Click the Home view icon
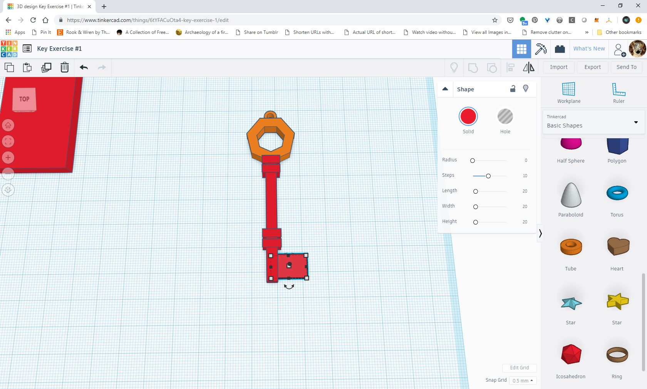Image resolution: width=647 pixels, height=389 pixels. point(8,125)
